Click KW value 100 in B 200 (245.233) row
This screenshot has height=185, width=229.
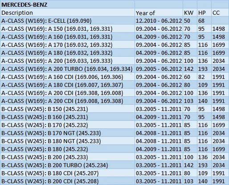(x=190, y=157)
